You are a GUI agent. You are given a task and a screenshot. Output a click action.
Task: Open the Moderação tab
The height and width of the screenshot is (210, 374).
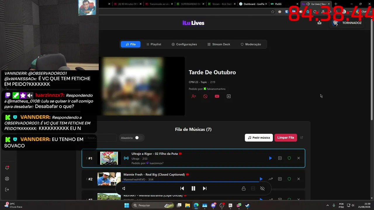point(251,44)
